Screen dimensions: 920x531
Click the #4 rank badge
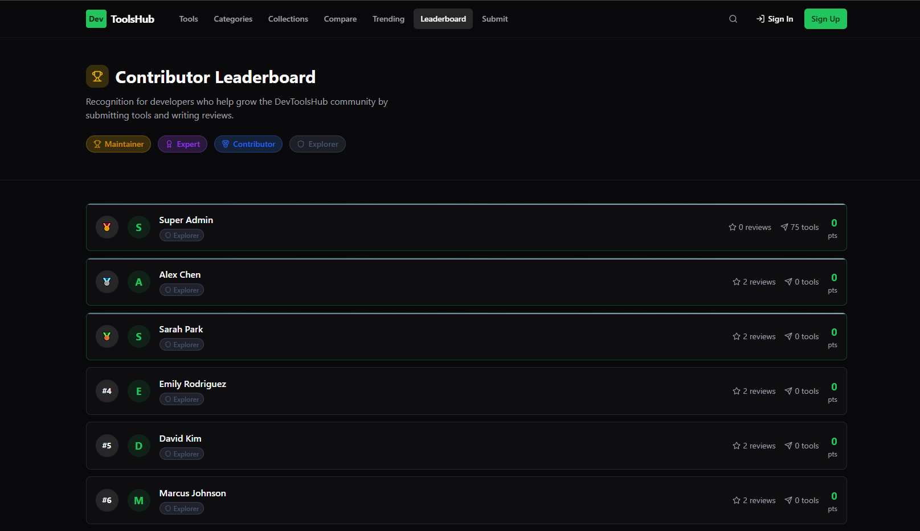click(107, 391)
